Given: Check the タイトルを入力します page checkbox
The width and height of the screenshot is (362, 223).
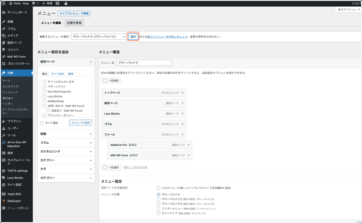Looking at the screenshot, I should [x=44, y=82].
